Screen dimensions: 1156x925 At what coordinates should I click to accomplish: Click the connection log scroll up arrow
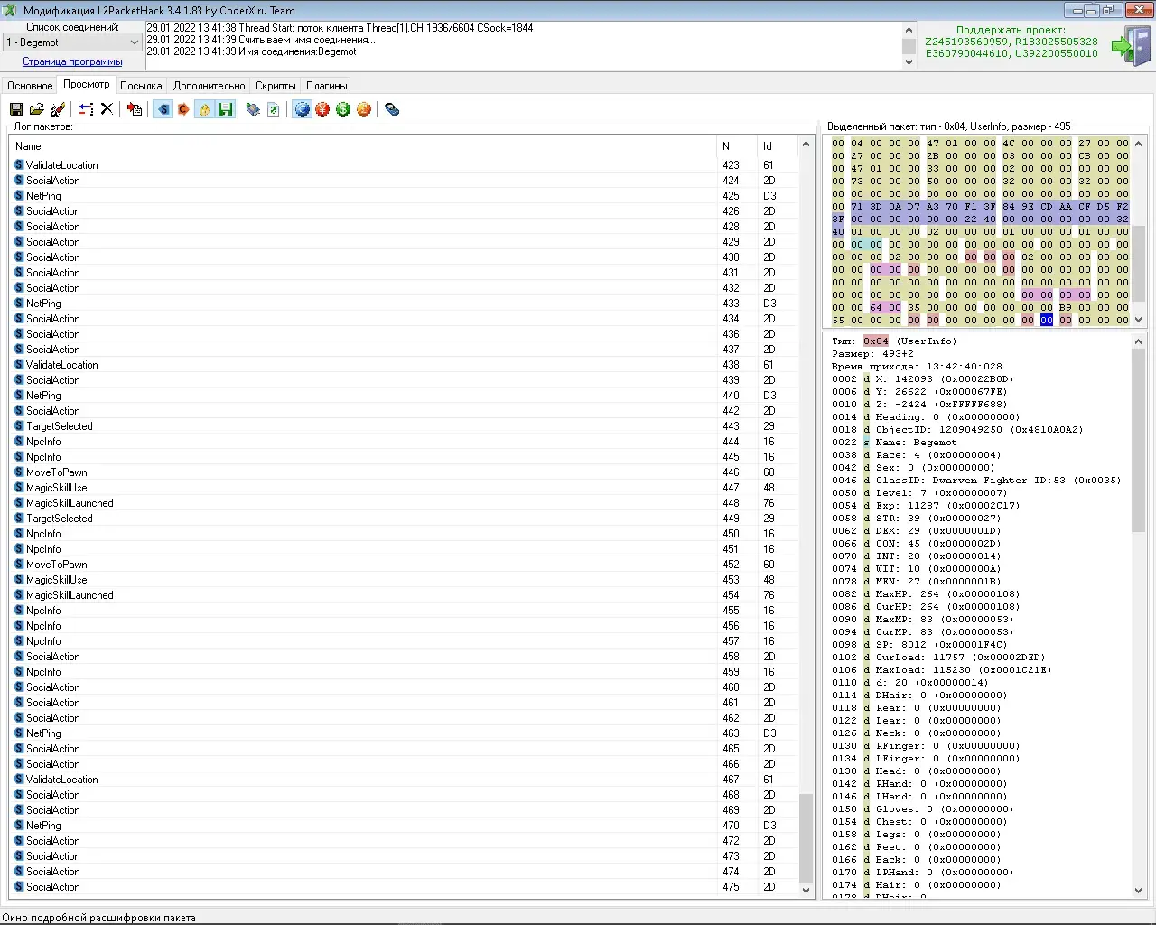909,30
